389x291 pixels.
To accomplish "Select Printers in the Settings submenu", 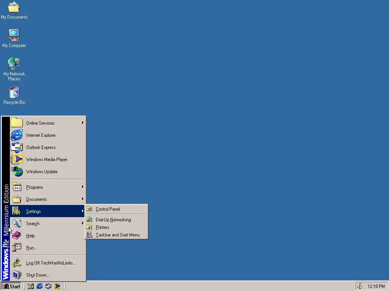I will pyautogui.click(x=116, y=227).
